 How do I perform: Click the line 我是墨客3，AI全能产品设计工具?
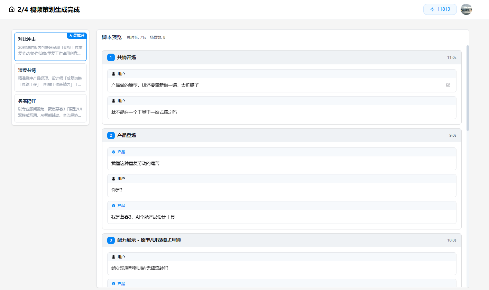click(x=143, y=217)
